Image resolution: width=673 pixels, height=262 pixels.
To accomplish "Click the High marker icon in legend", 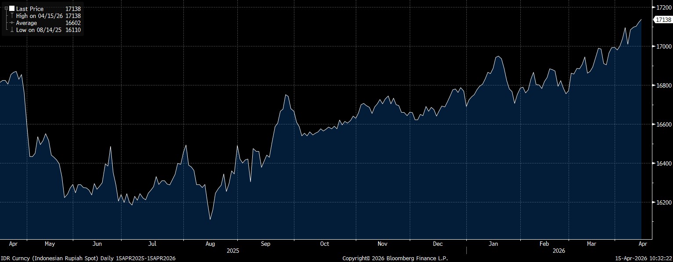I will coord(12,16).
